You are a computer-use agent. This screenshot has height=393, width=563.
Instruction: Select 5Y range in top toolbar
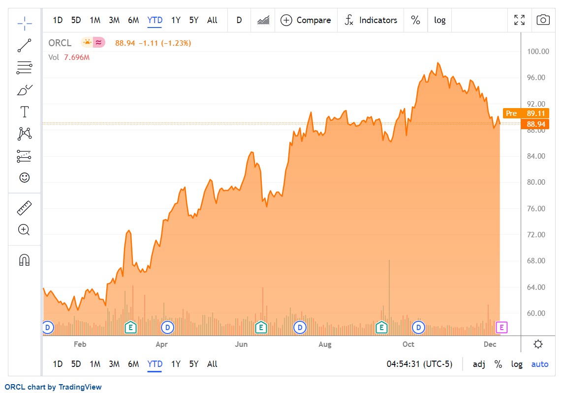(x=193, y=20)
